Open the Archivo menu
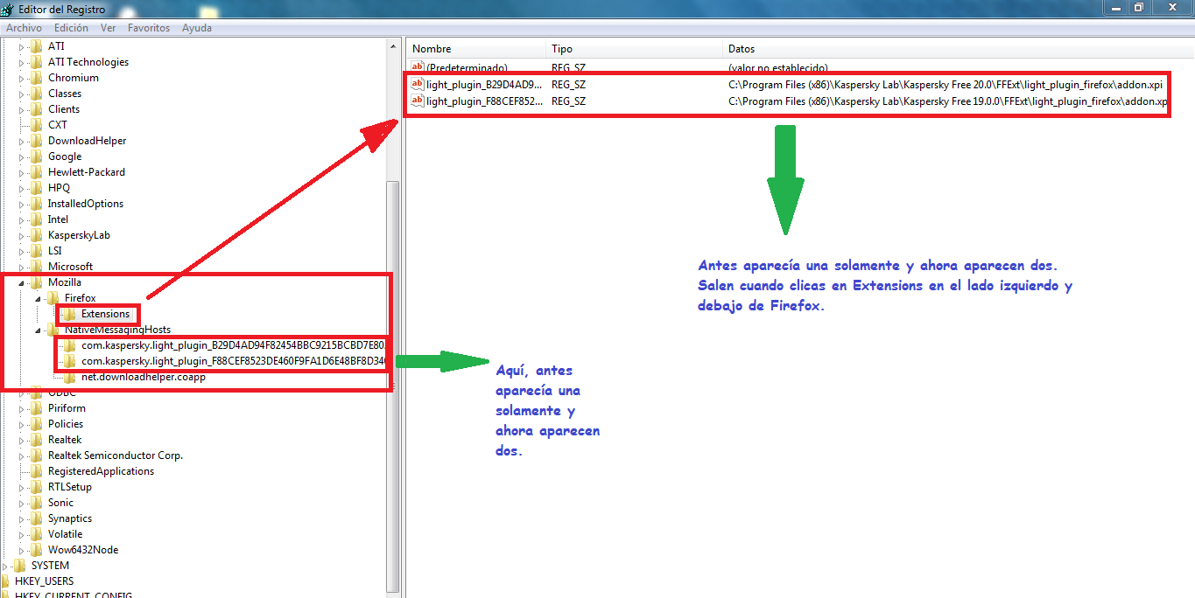The height and width of the screenshot is (598, 1195). [x=24, y=28]
